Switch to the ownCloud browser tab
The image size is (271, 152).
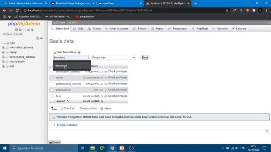pyautogui.click(x=120, y=3)
